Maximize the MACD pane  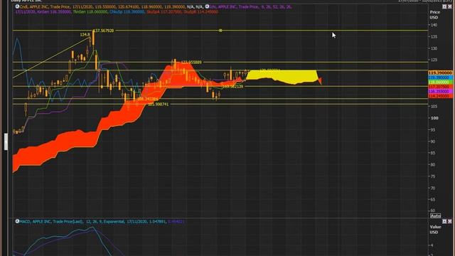pyautogui.click(x=444, y=221)
